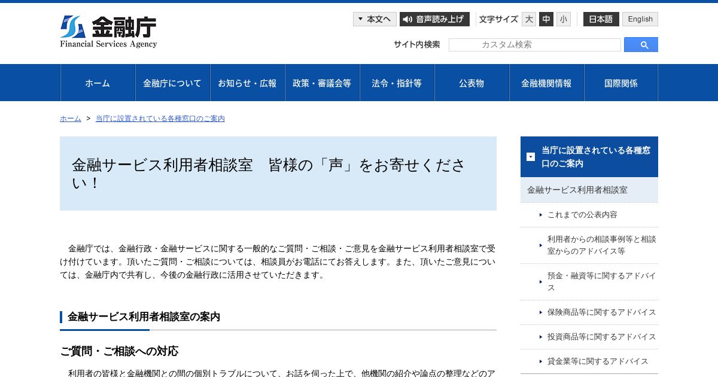Screen dimensions: 718x377
Task: Open the 法令・指針等 navigation item
Action: 397,83
